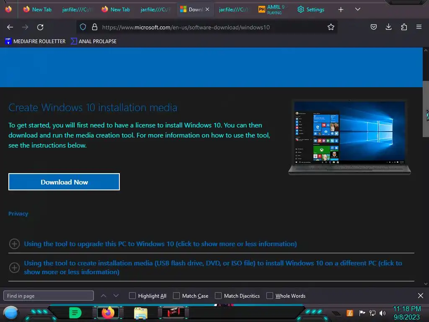Screen dimensions: 429x322
Task: View site security lock info
Action: (x=95, y=27)
